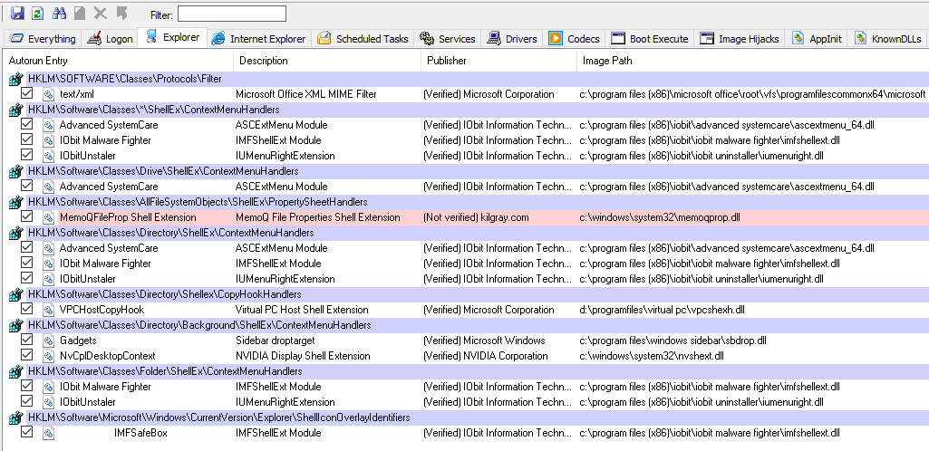Viewport: 929px width, 451px height.
Task: Click inside the Filter text field
Action: point(231,14)
